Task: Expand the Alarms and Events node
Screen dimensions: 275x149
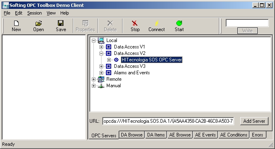Action: [101, 73]
